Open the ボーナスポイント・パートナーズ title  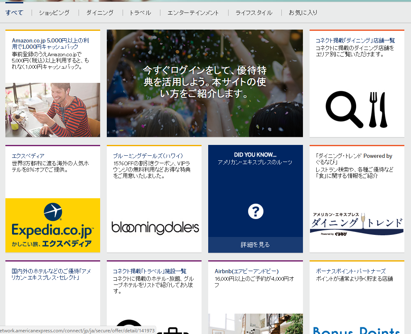click(x=351, y=271)
